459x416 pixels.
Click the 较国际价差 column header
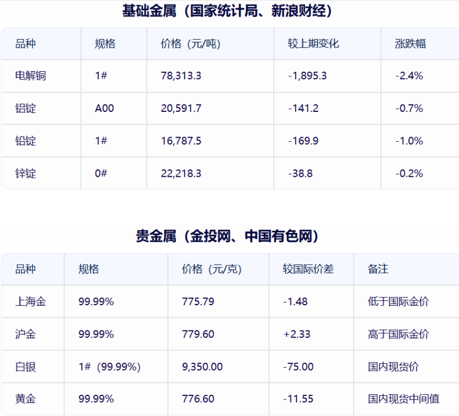(308, 269)
